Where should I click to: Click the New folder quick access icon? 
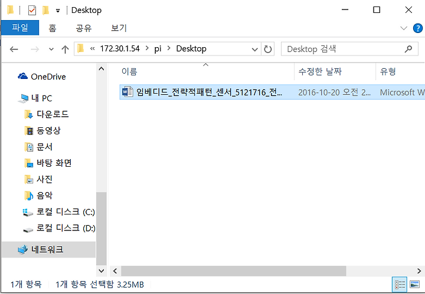pyautogui.click(x=45, y=10)
